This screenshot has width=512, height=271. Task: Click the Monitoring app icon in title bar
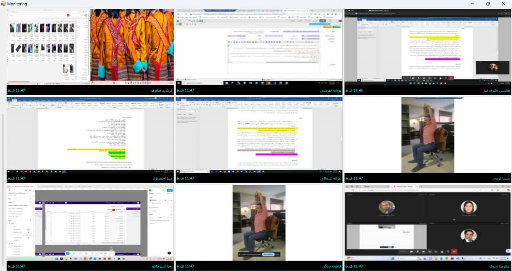(x=3, y=4)
